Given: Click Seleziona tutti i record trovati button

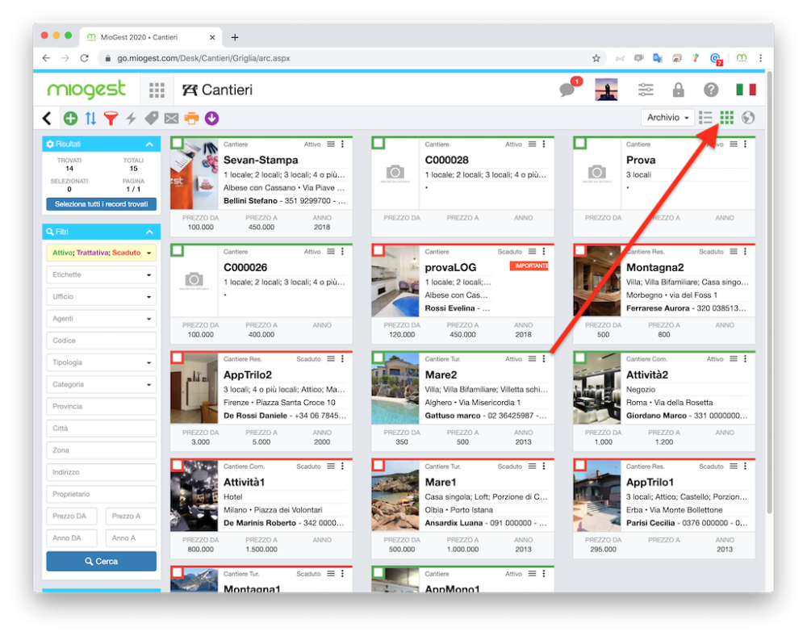Looking at the screenshot, I should click(x=102, y=204).
